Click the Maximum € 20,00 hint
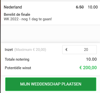This screenshot has width=100, height=93. [x=30, y=50]
